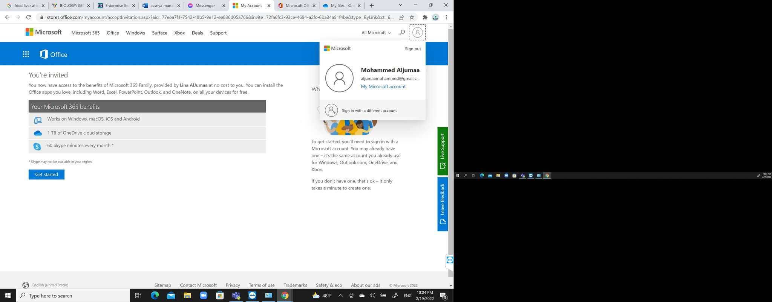Open Microsoft Store from the taskbar
Screen dimensions: 772x302
tap(220, 296)
